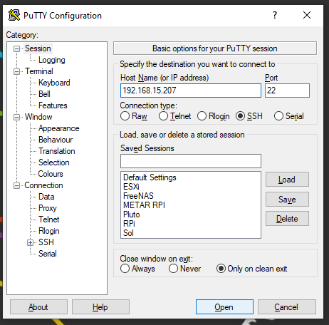Delete the selected saved session
This screenshot has height=325, width=329.
coord(287,219)
